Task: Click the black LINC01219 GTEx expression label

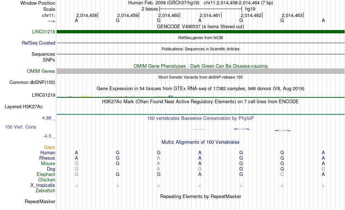Action: pyautogui.click(x=43, y=95)
